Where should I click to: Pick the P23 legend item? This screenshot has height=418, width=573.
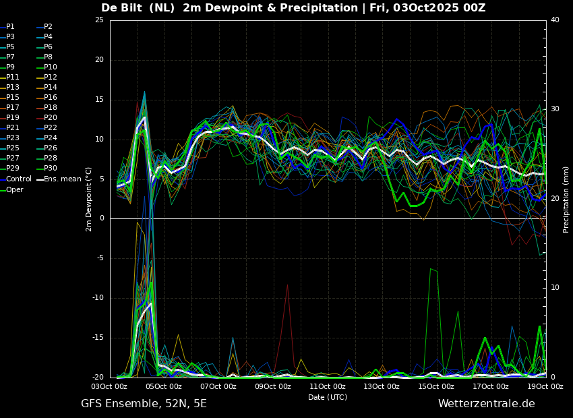[x=9, y=138]
